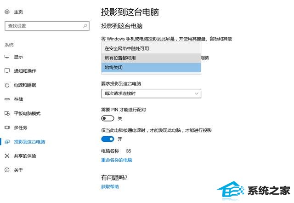Click 重命名你的电脑 link

[117, 160]
